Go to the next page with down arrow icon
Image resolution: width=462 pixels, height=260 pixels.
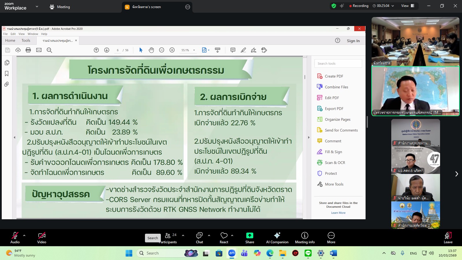point(107,50)
